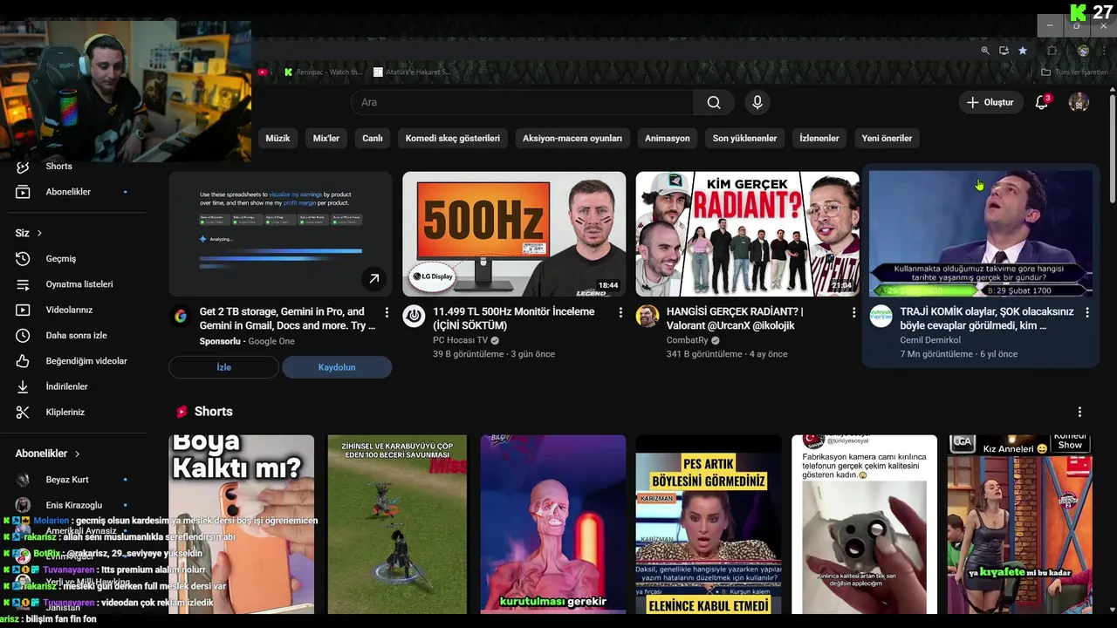The height and width of the screenshot is (628, 1117).
Task: Open Klipleriniz scissors icon
Action: coord(24,413)
